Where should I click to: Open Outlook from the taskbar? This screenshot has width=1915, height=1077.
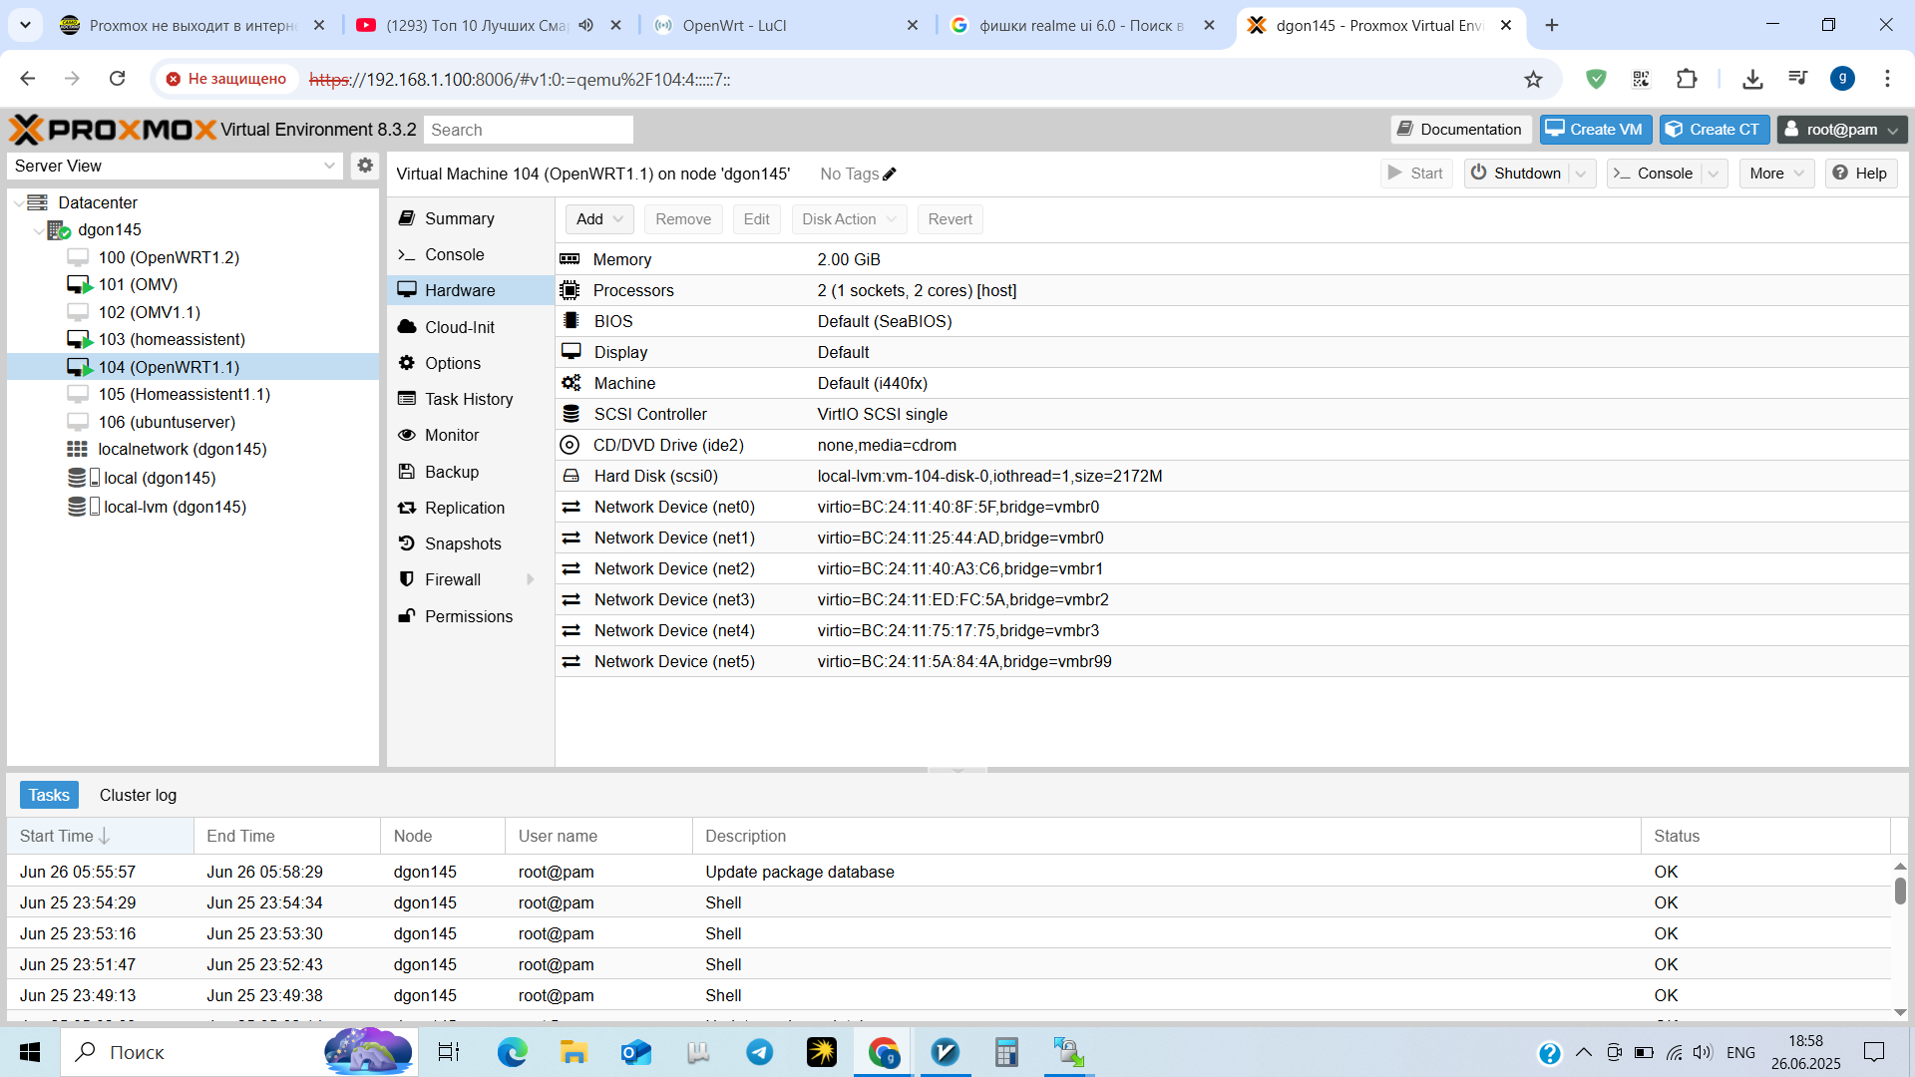635,1052
